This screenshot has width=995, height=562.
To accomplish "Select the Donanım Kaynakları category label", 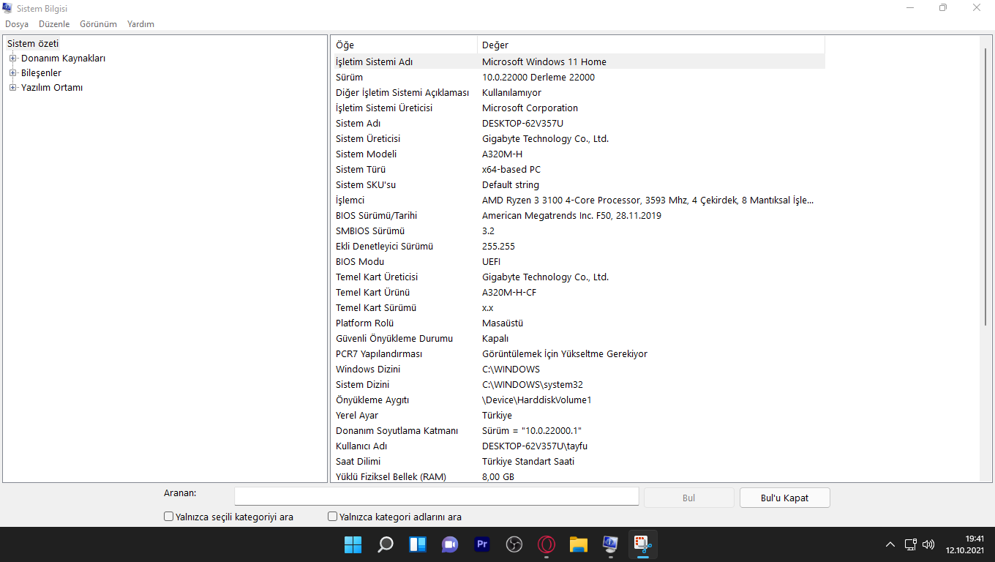I will pos(63,59).
